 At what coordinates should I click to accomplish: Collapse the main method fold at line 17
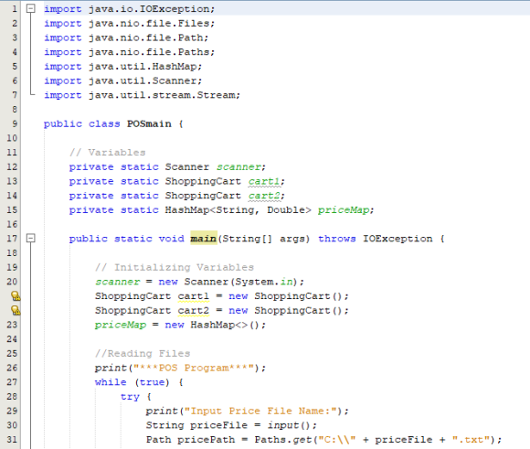point(31,238)
